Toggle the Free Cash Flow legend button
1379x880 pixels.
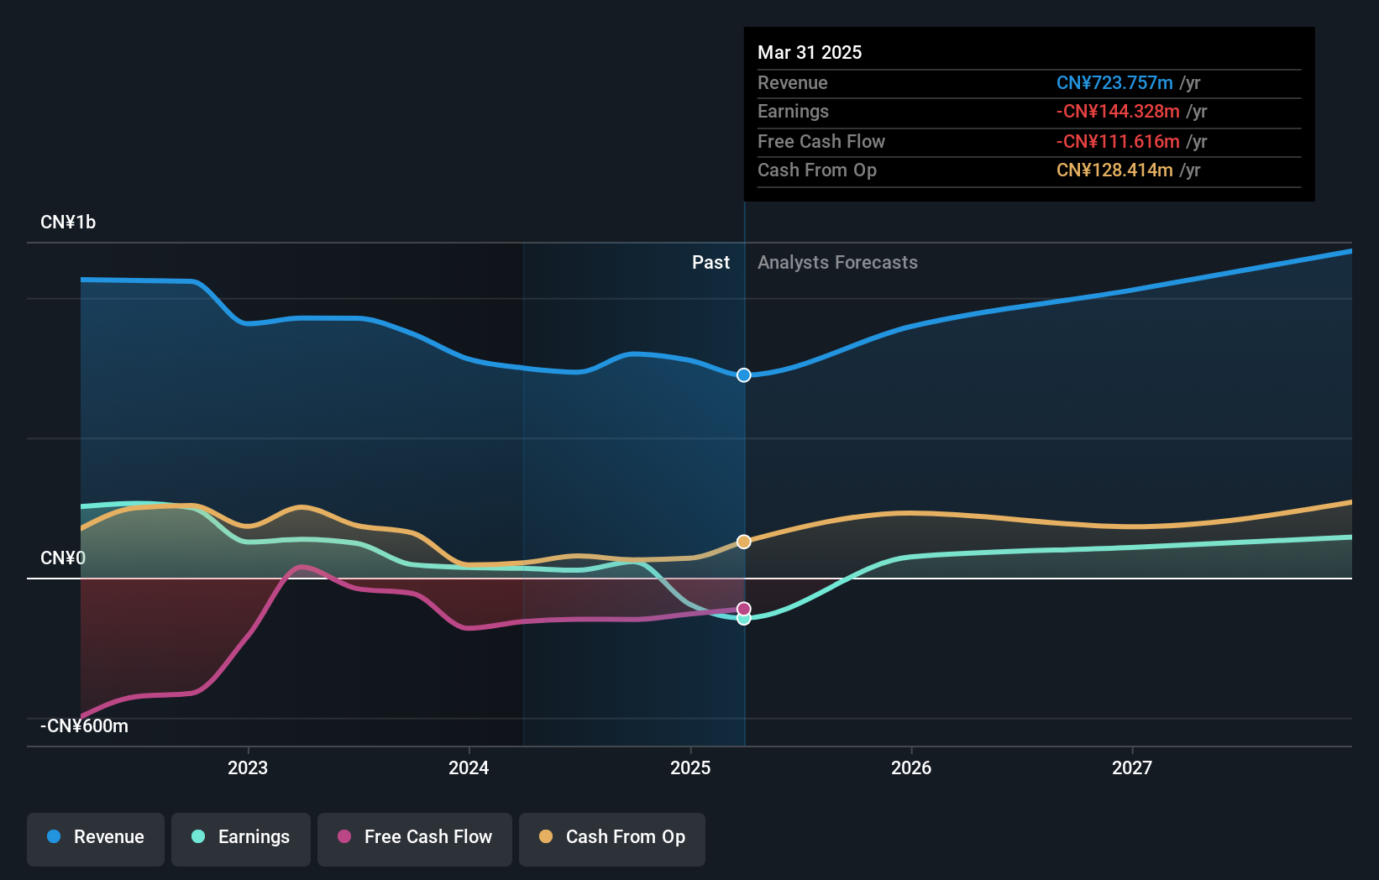(x=415, y=839)
